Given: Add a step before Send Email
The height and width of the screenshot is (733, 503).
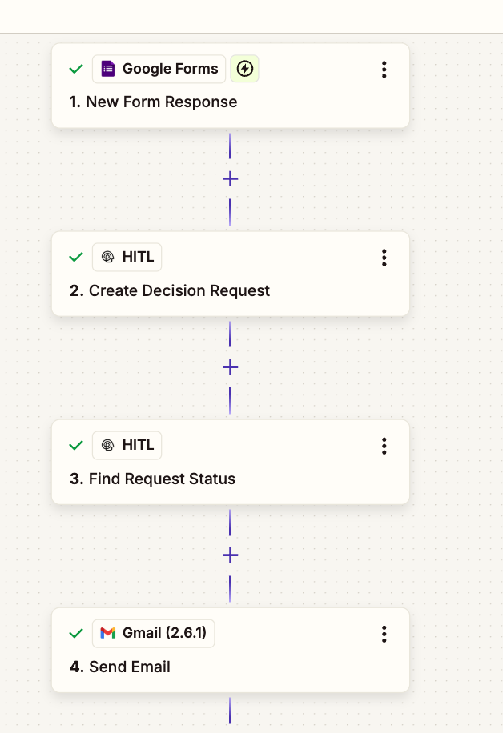Looking at the screenshot, I should coord(230,555).
